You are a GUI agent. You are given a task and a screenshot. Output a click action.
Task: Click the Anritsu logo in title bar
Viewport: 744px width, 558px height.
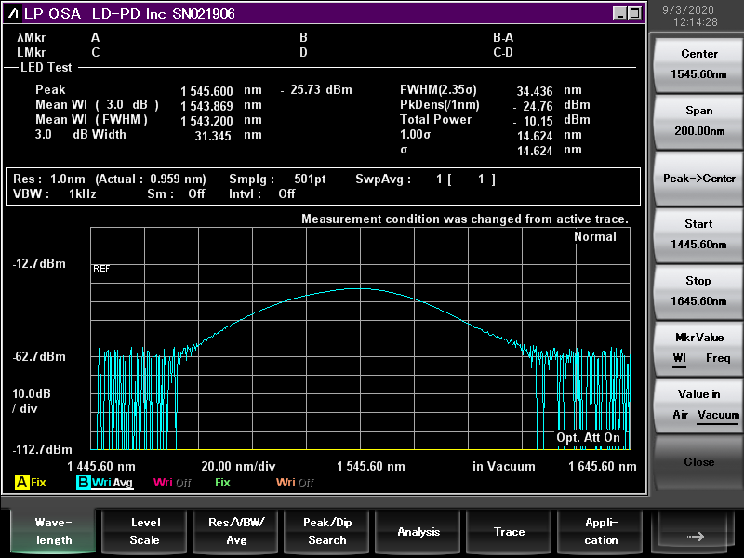pos(12,13)
